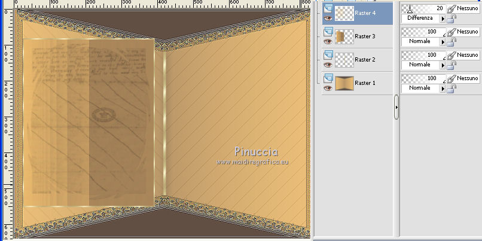Select the Raster 3 layer name

[365, 36]
